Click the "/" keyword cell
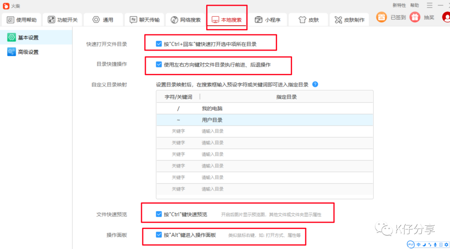450x249 pixels. [178, 108]
